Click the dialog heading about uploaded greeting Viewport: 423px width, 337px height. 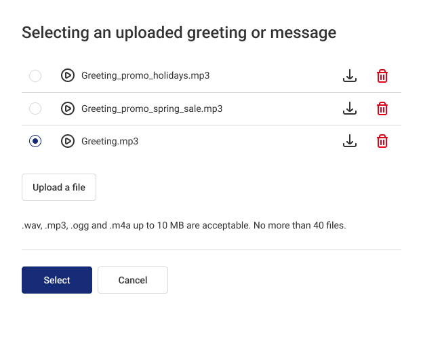(179, 33)
